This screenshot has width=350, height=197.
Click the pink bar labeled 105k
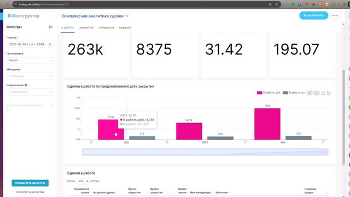(267, 124)
